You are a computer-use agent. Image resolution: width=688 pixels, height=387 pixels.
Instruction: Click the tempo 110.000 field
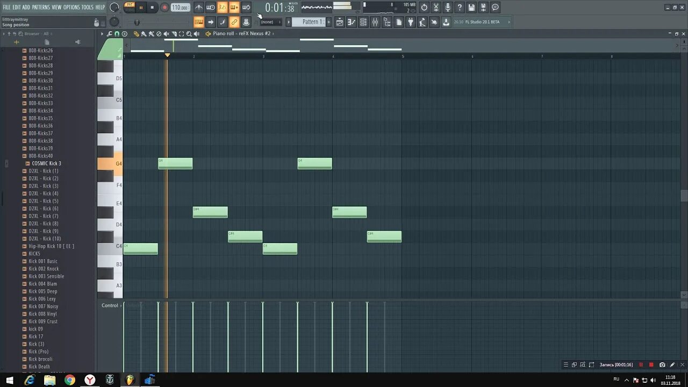point(180,8)
